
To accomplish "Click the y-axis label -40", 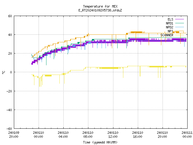I will coord(9,110).
